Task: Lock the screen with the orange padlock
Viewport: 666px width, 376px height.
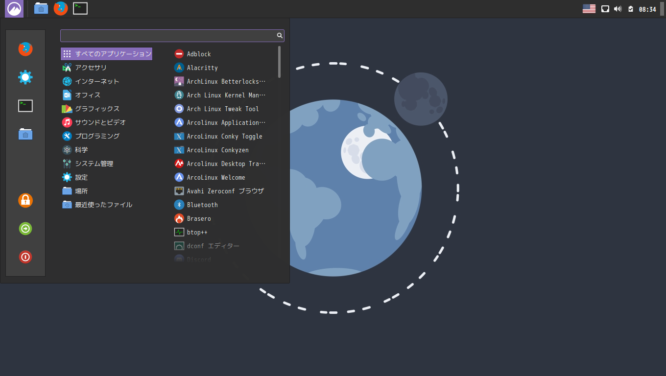Action: tap(25, 200)
